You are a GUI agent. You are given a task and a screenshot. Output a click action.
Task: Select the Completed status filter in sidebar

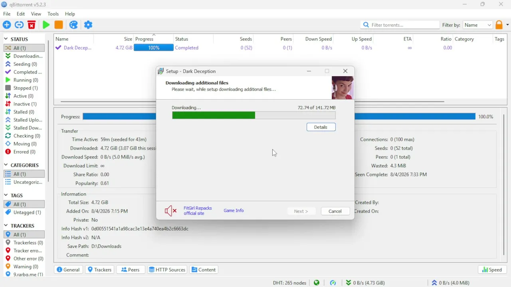point(24,72)
